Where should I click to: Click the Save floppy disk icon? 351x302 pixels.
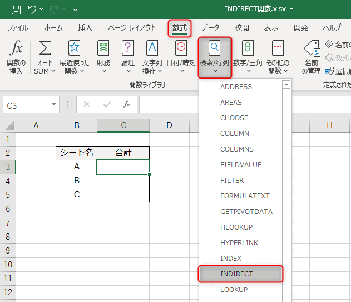click(x=16, y=9)
